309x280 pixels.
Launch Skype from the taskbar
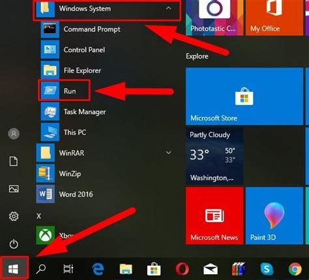pos(267,269)
